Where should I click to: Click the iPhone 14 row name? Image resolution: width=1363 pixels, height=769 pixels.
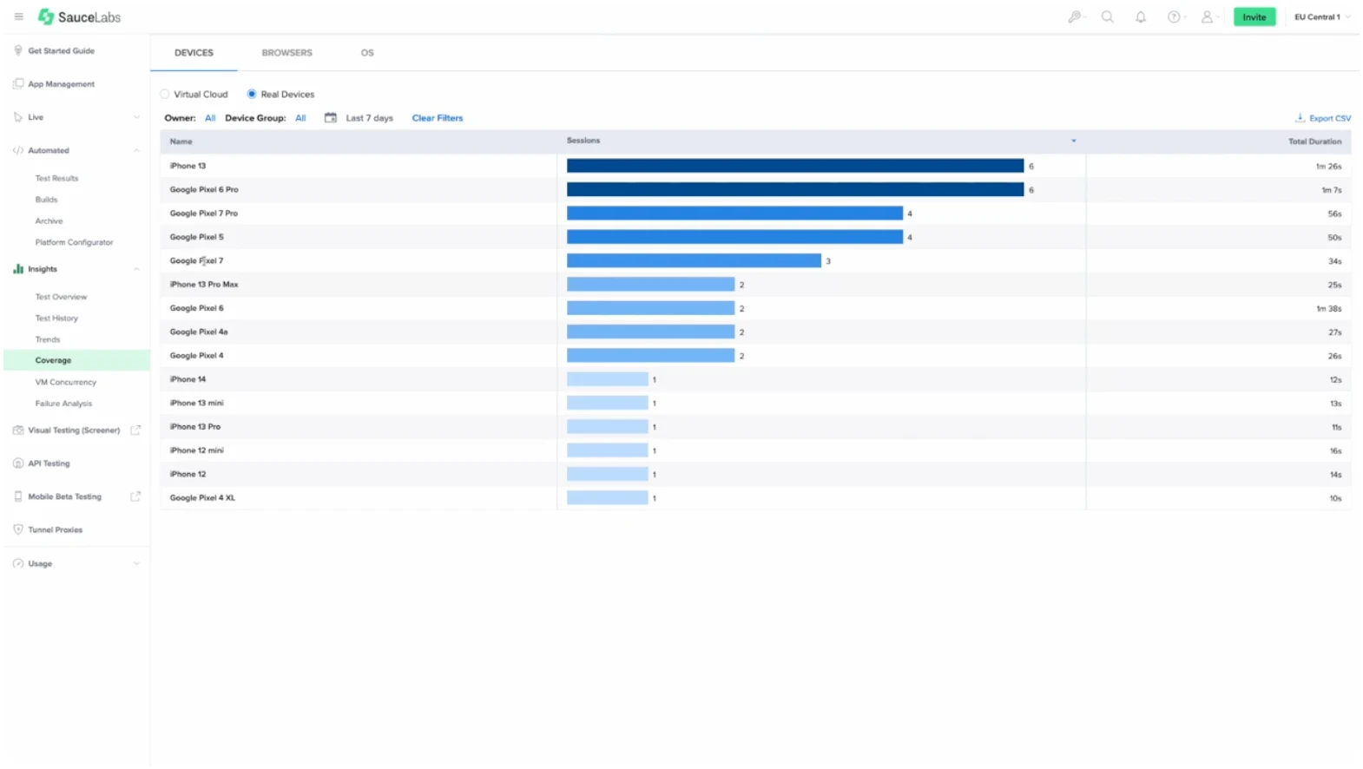pos(188,379)
